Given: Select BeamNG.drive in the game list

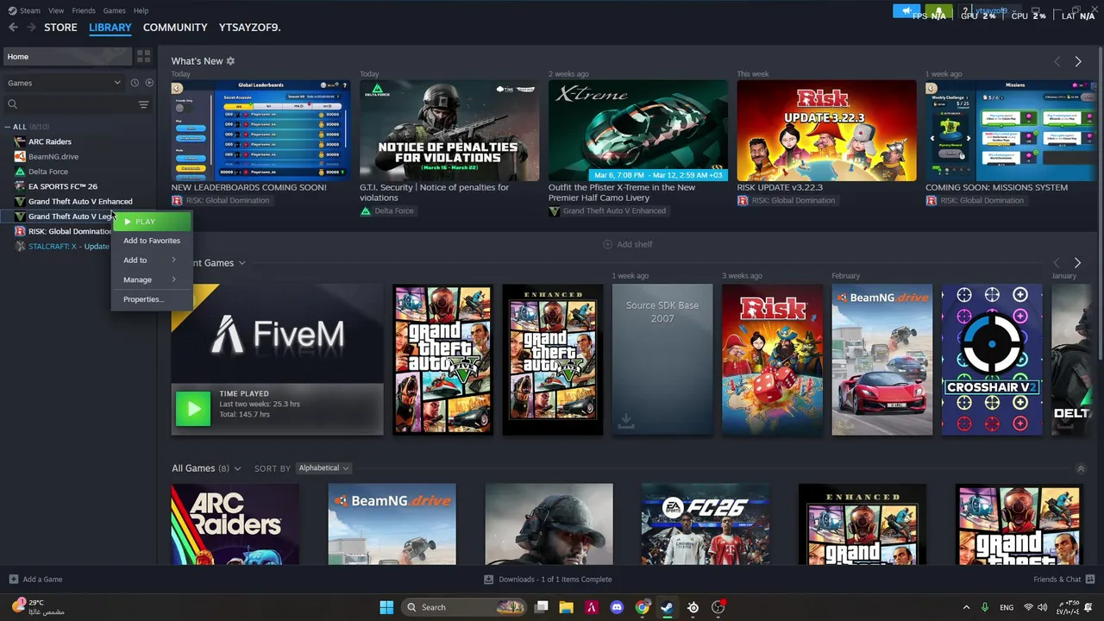Looking at the screenshot, I should [53, 157].
